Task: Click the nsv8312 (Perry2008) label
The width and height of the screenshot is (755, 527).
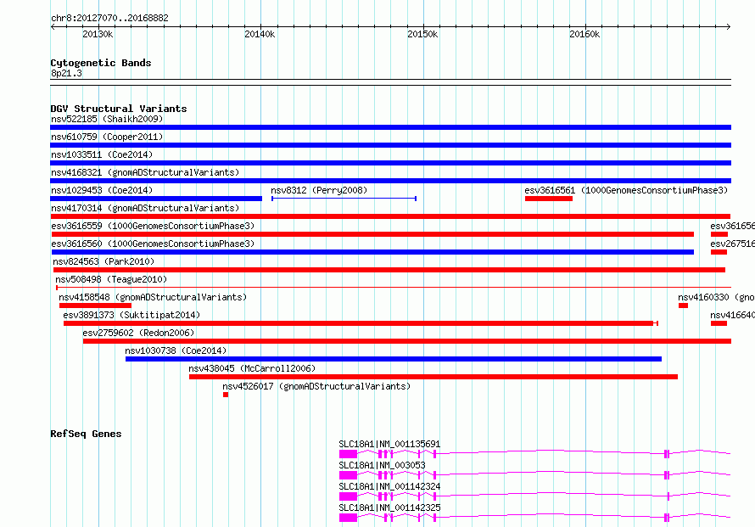Action: coord(319,190)
